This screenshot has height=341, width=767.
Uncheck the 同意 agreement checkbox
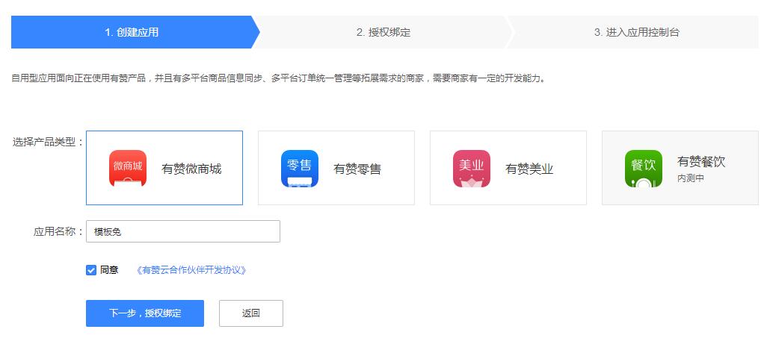click(x=91, y=270)
